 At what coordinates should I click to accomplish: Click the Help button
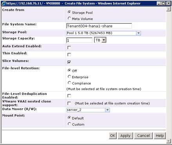160,136
